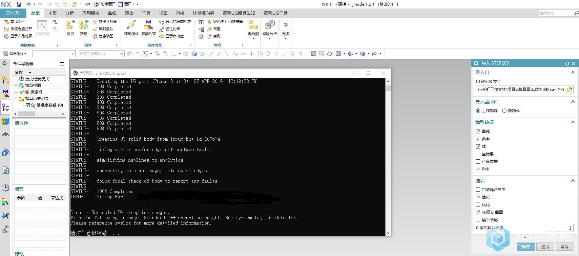Switch to the 注塑模向导 ribbon tab
The image size is (579, 256).
tap(203, 13)
